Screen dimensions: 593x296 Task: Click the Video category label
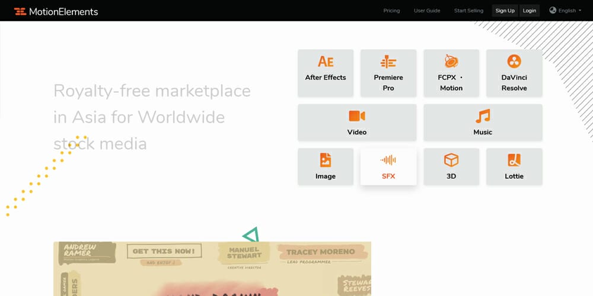356,132
